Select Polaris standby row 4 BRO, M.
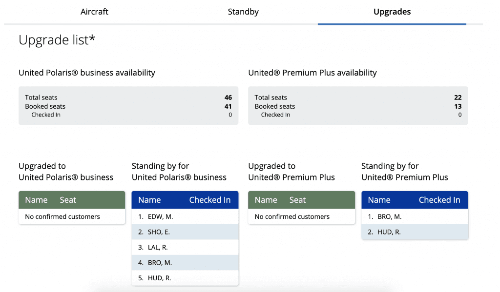 (185, 262)
